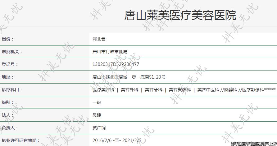Click the 登记号 label
Image resolution: width=277 pixels, height=146 pixels.
coord(10,64)
